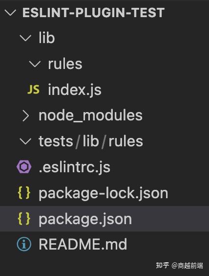The image size is (209, 276).
Task: Open the index.js file
Action: coord(75,90)
